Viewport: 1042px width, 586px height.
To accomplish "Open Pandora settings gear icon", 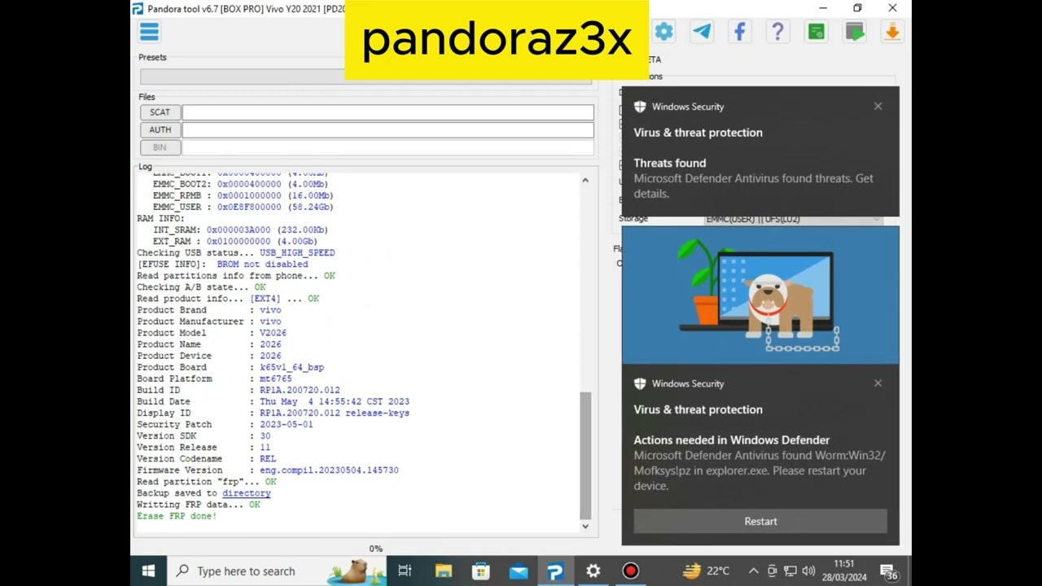I will pos(664,32).
